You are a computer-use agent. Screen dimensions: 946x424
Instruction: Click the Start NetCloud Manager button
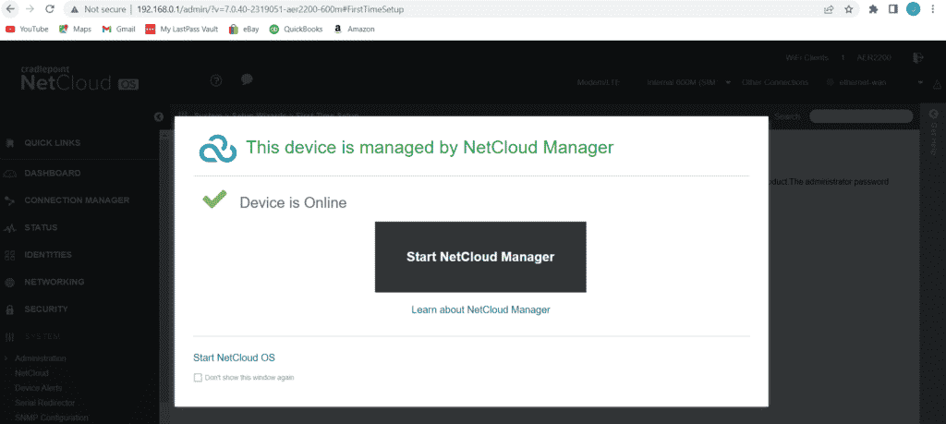click(480, 257)
